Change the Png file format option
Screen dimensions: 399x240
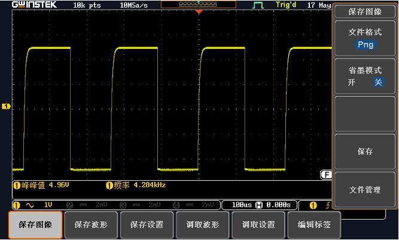point(365,45)
